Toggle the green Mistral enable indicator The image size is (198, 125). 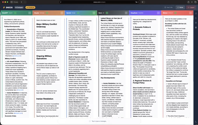175,13
